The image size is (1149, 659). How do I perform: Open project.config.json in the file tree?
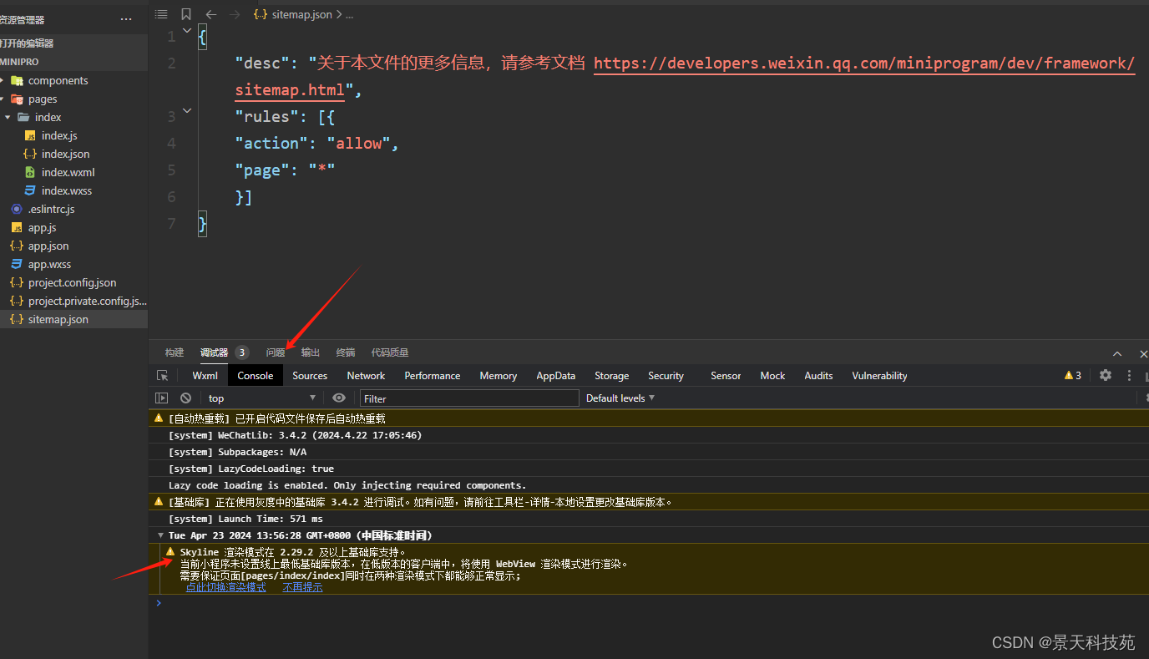[73, 282]
